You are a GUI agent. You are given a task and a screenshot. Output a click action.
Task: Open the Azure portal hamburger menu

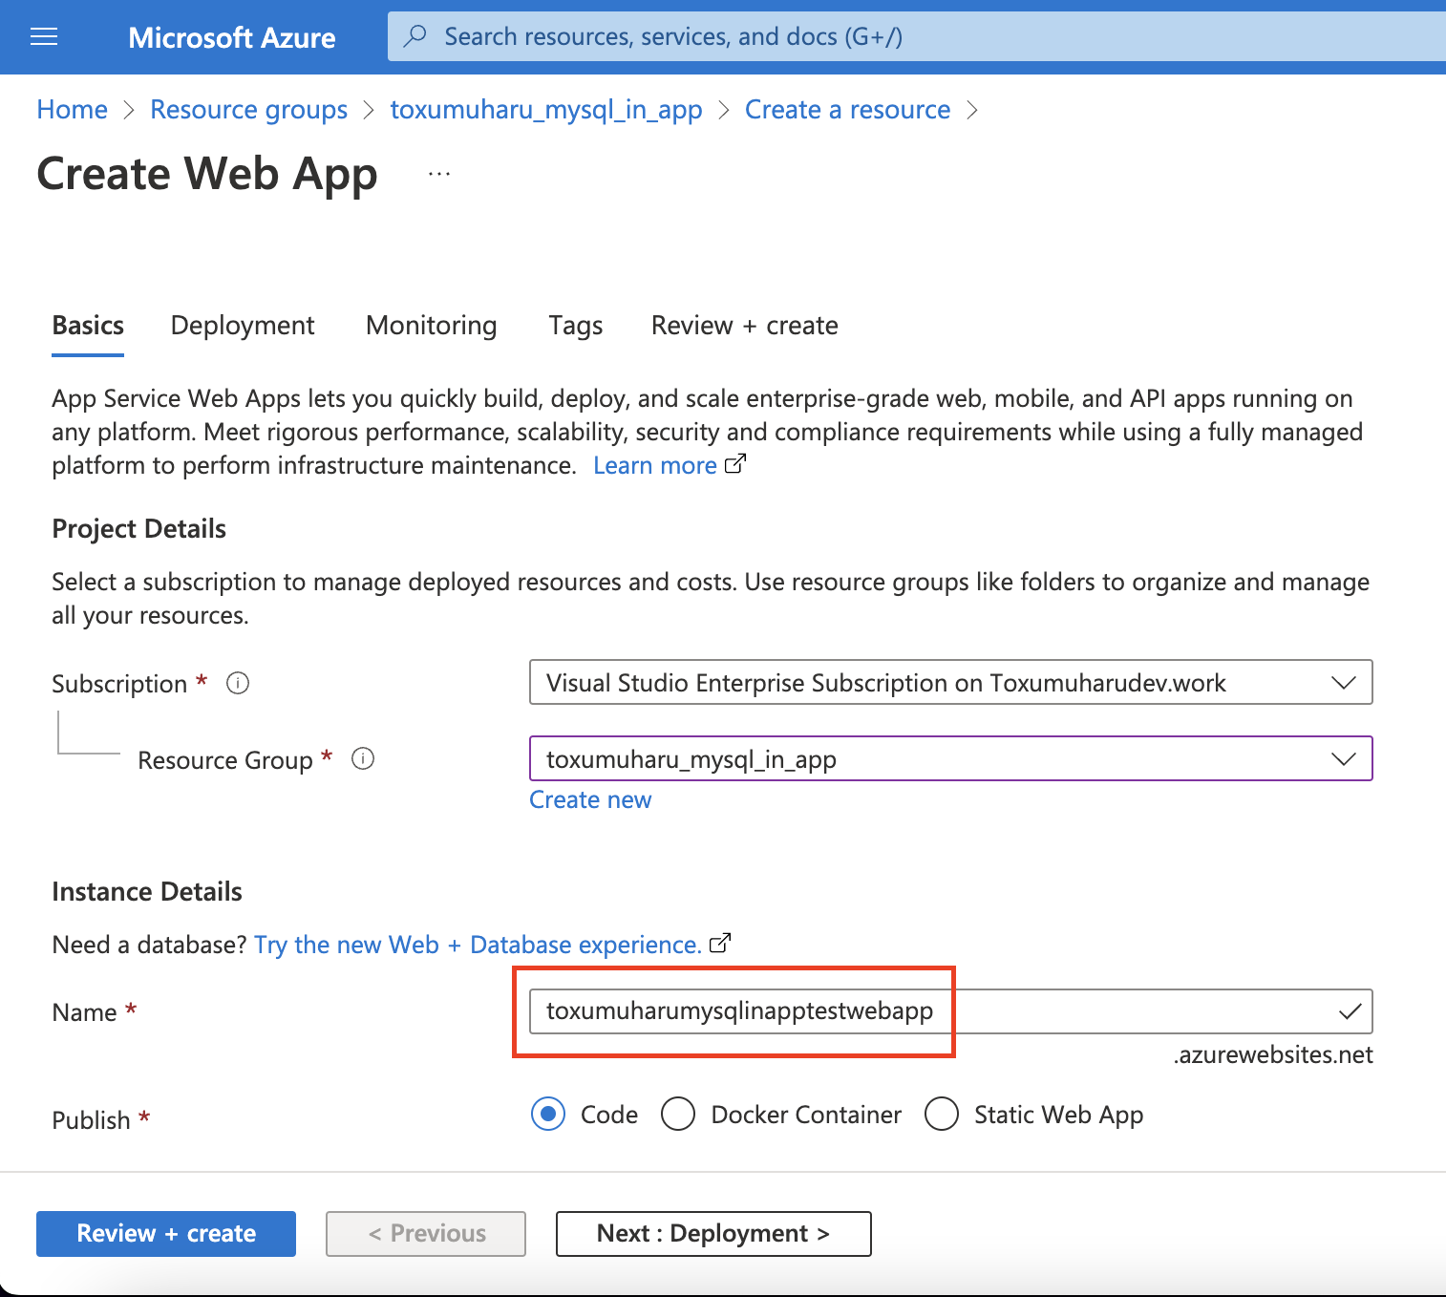(x=44, y=36)
